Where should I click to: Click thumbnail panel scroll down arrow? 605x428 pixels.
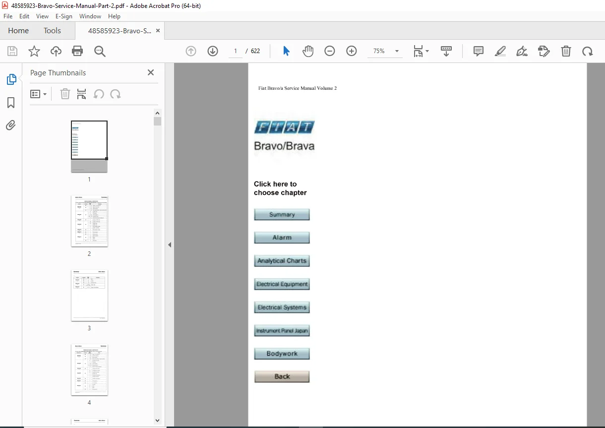tap(157, 421)
